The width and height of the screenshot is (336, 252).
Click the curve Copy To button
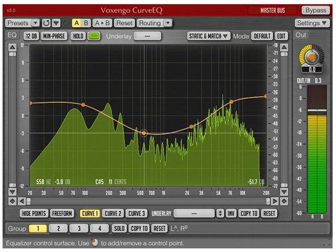(x=249, y=214)
